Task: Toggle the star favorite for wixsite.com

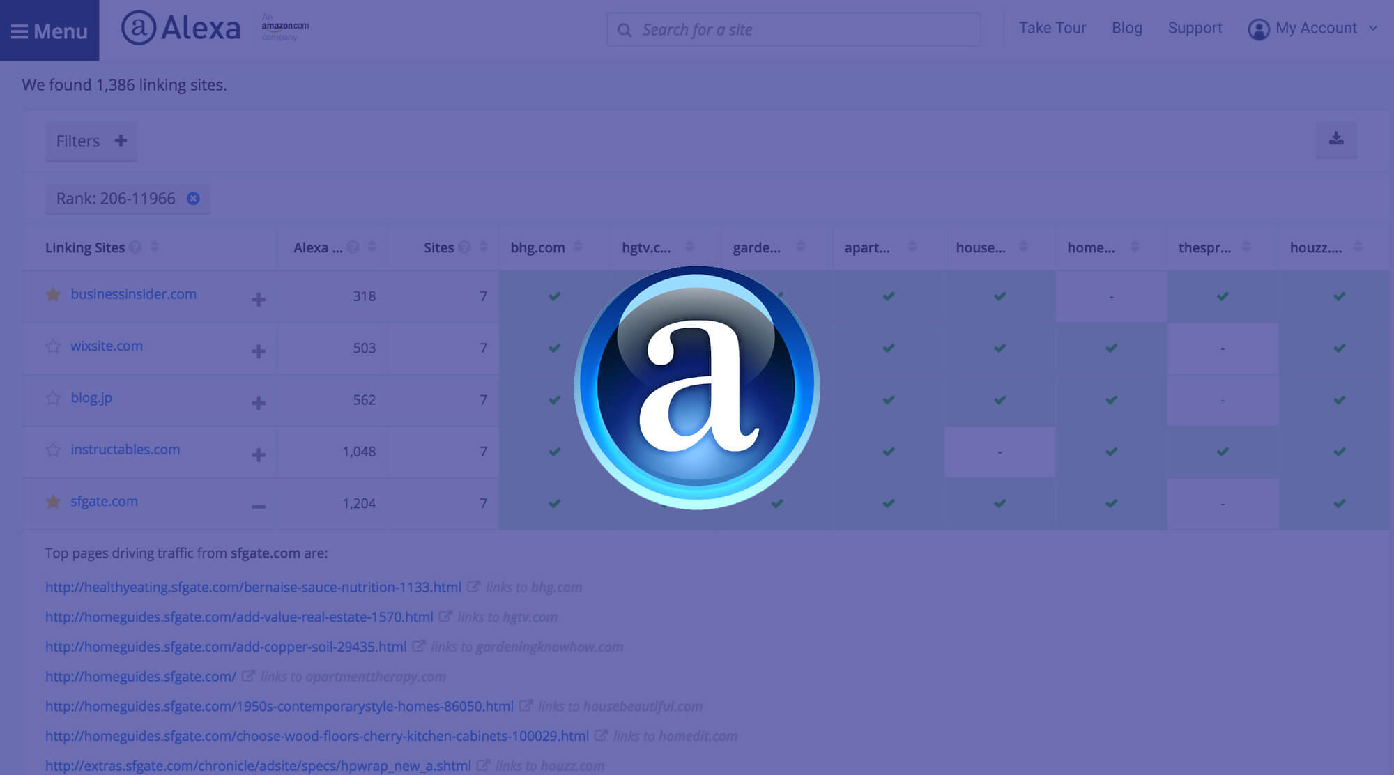Action: point(53,346)
